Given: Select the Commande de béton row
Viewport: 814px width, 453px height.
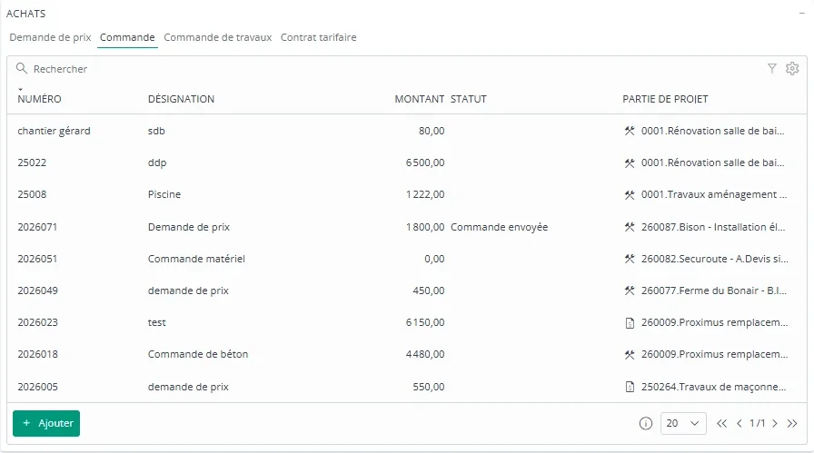Looking at the screenshot, I should [x=407, y=354].
